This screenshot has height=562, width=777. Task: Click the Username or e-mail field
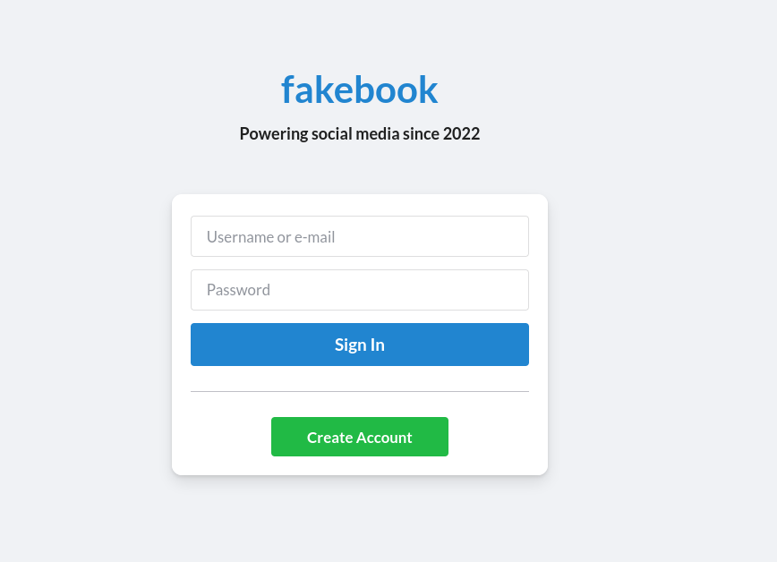point(359,236)
